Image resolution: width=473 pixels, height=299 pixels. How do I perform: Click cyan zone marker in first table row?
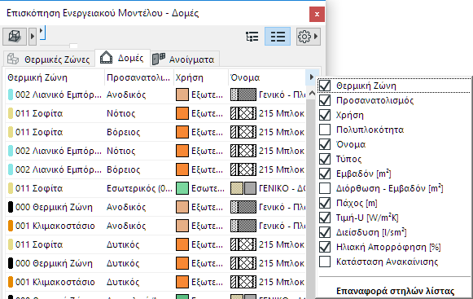click(x=11, y=95)
